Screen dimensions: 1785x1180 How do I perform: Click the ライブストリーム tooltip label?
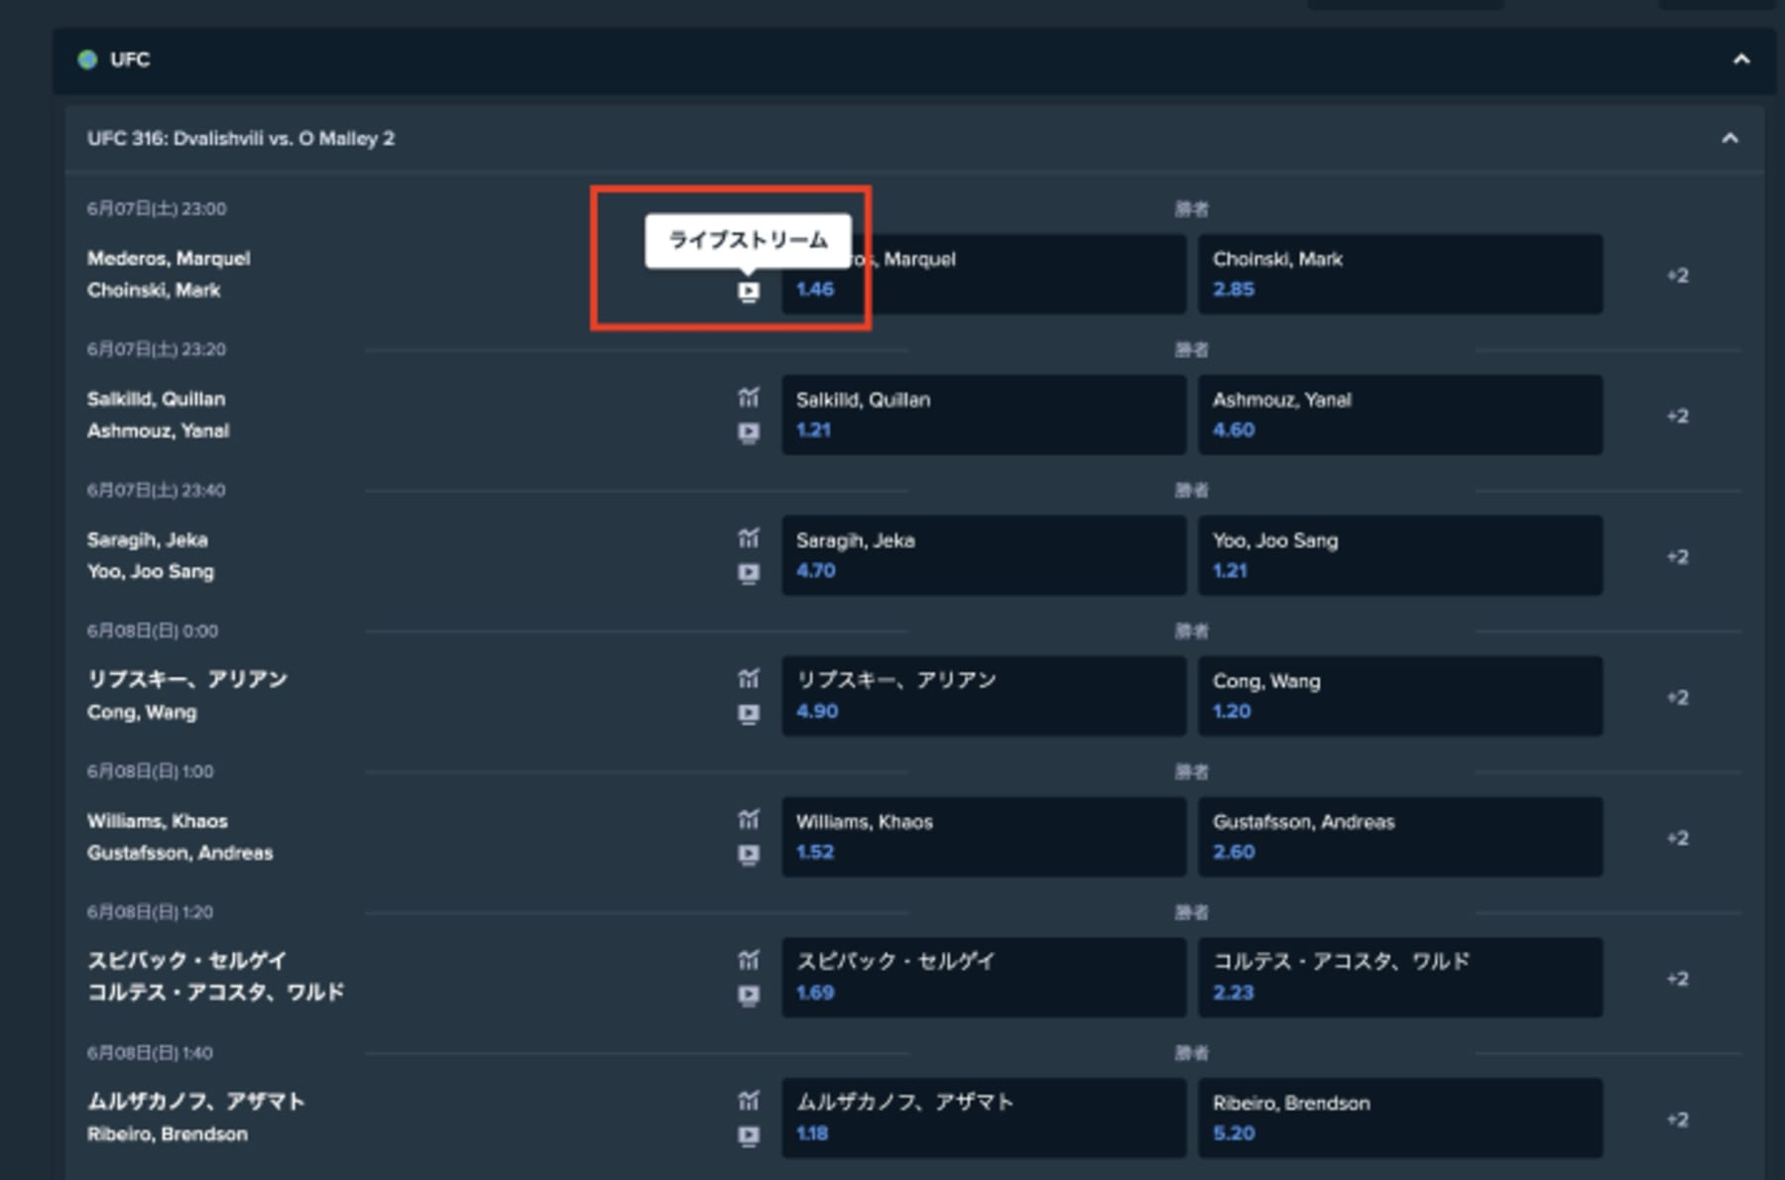[749, 240]
